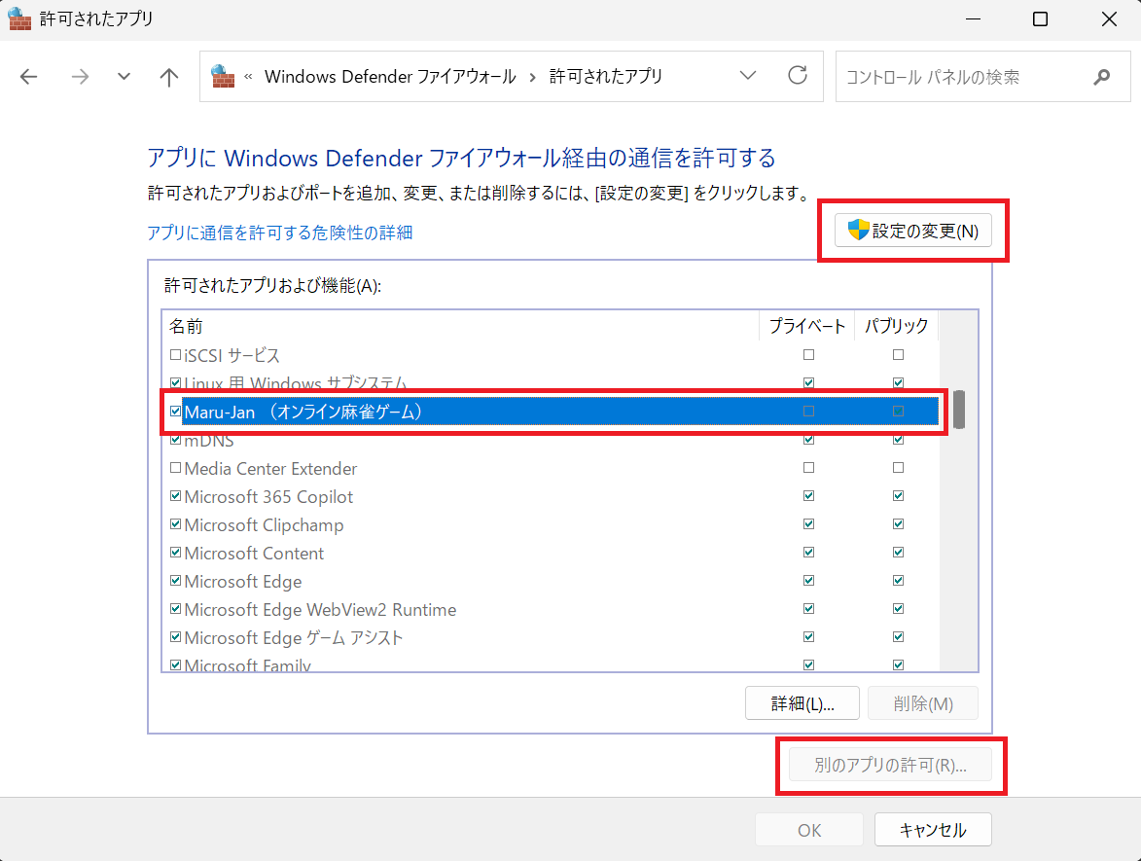Click the search magnifier icon
Screen dimensions: 1141x861
(x=1101, y=77)
